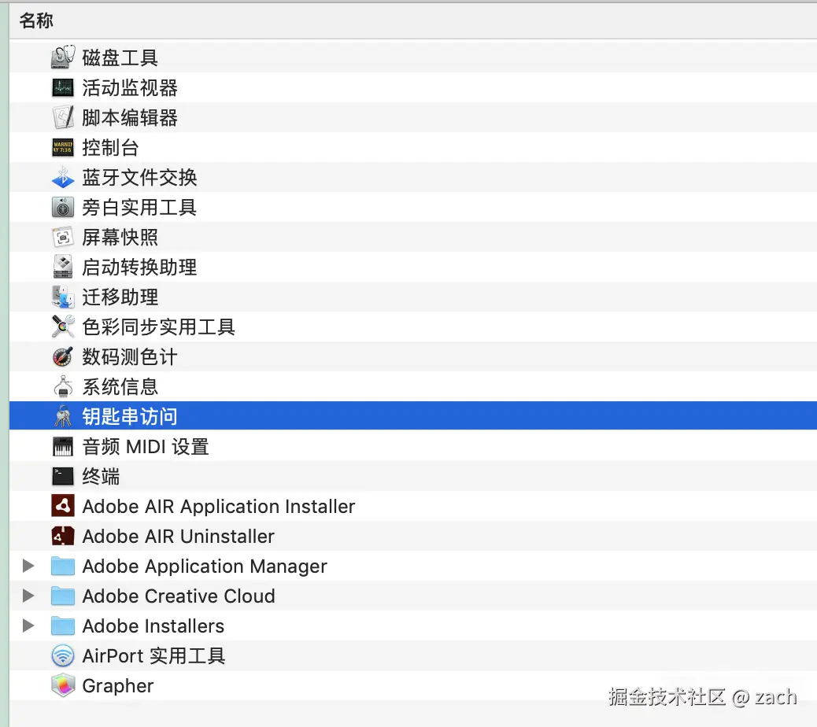Expand the Adobe Installers folder triangle
The height and width of the screenshot is (727, 817).
coord(29,626)
